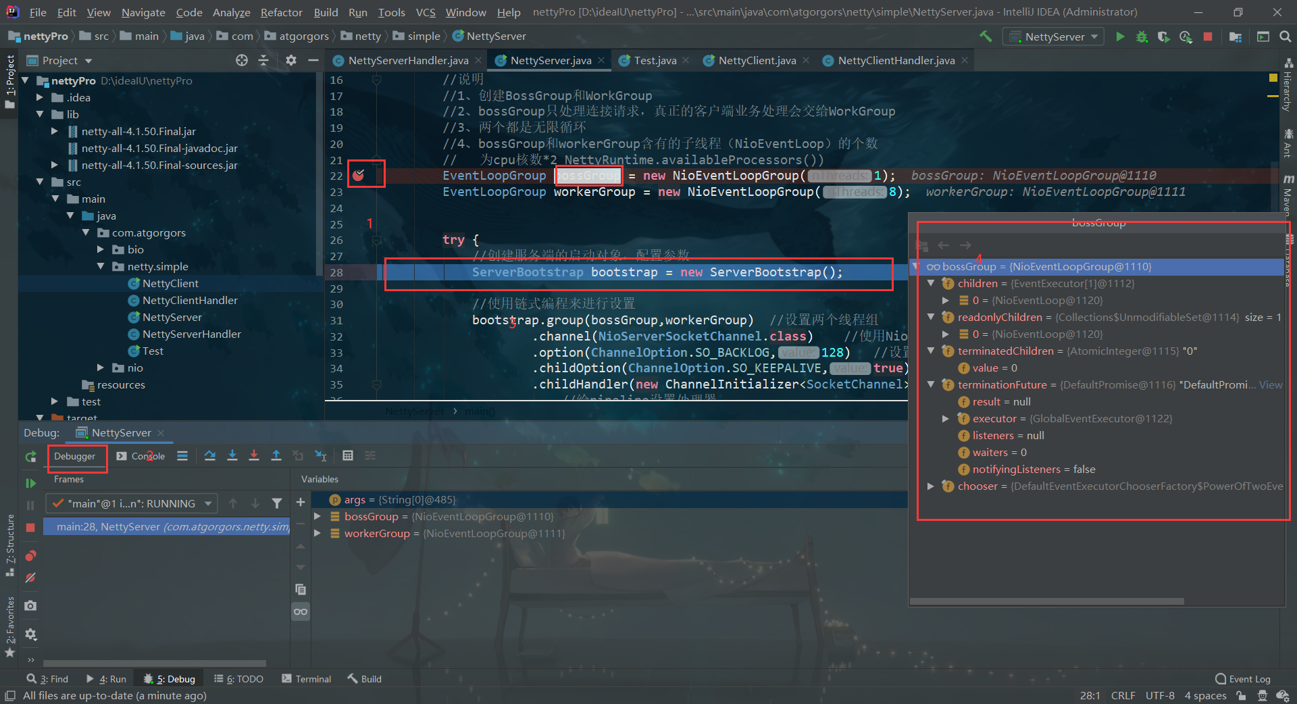Toggle show watches glasses icon in Variables
Screen dimensions: 1297x704
(301, 611)
